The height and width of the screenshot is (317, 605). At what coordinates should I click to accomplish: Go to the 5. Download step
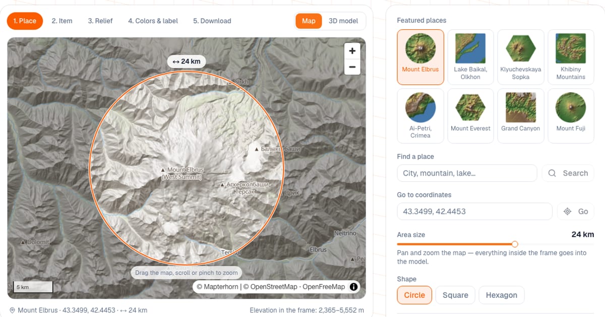[x=212, y=21]
